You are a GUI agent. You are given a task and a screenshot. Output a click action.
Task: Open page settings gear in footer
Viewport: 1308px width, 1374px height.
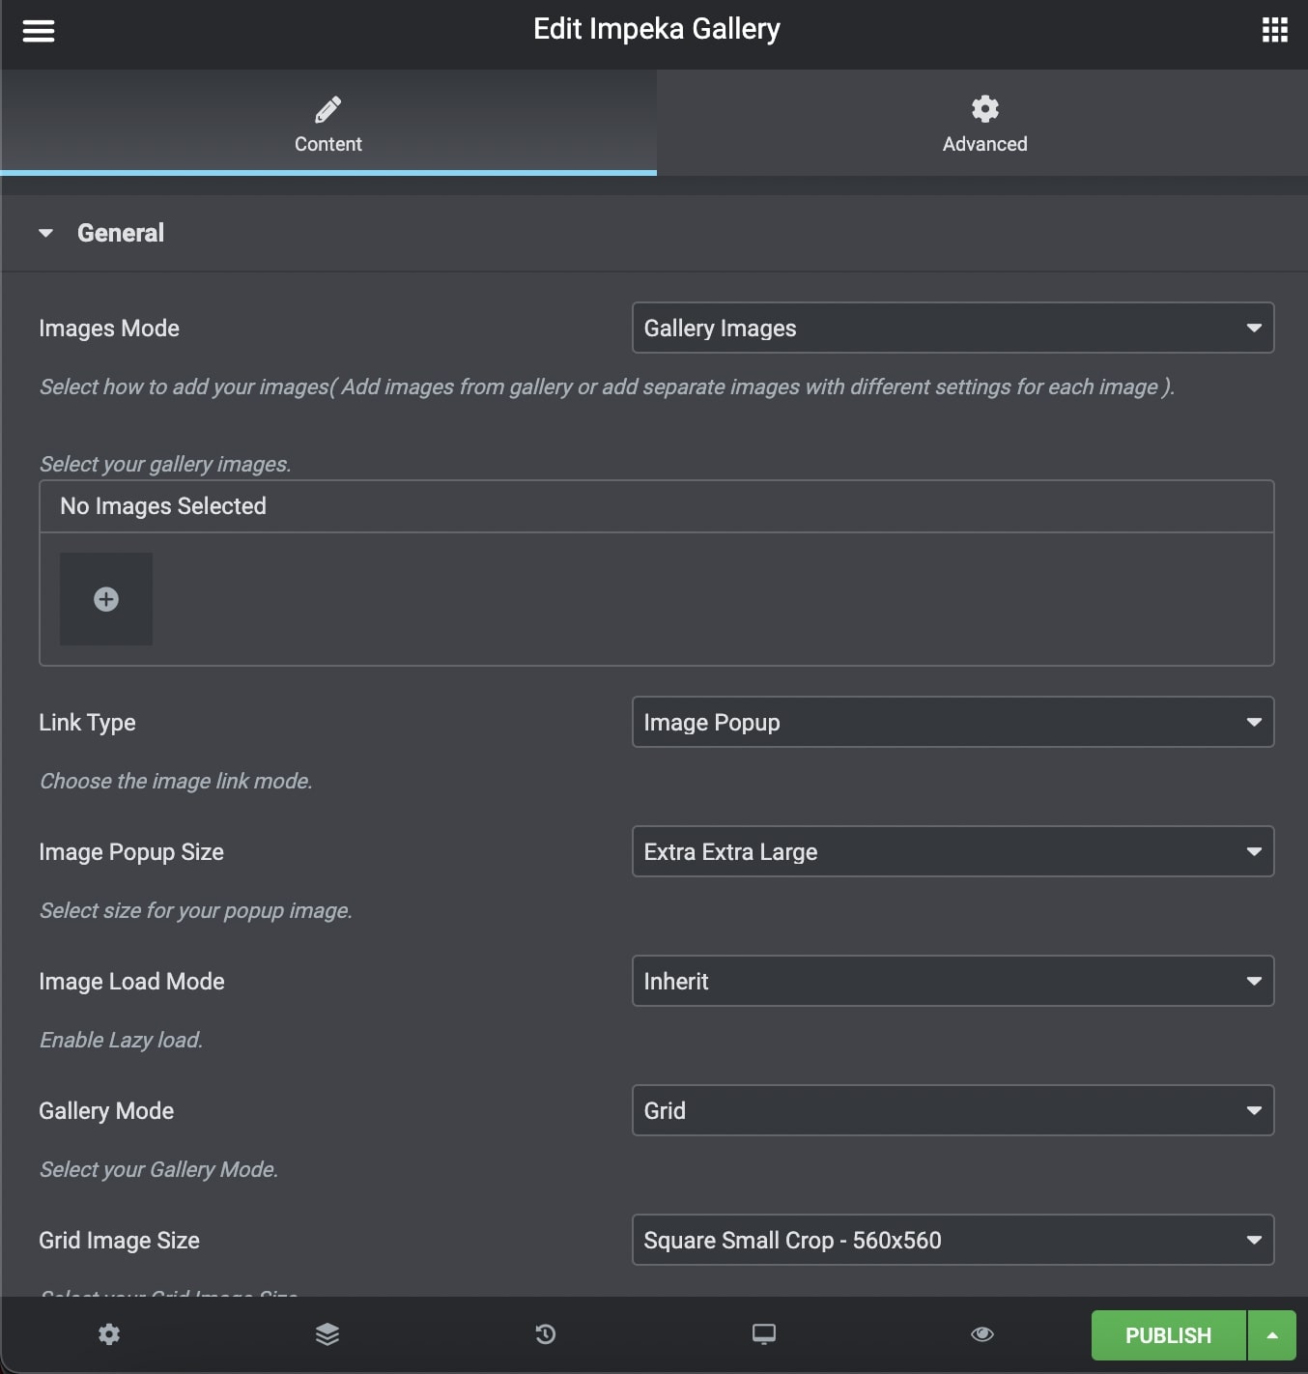pyautogui.click(x=109, y=1334)
